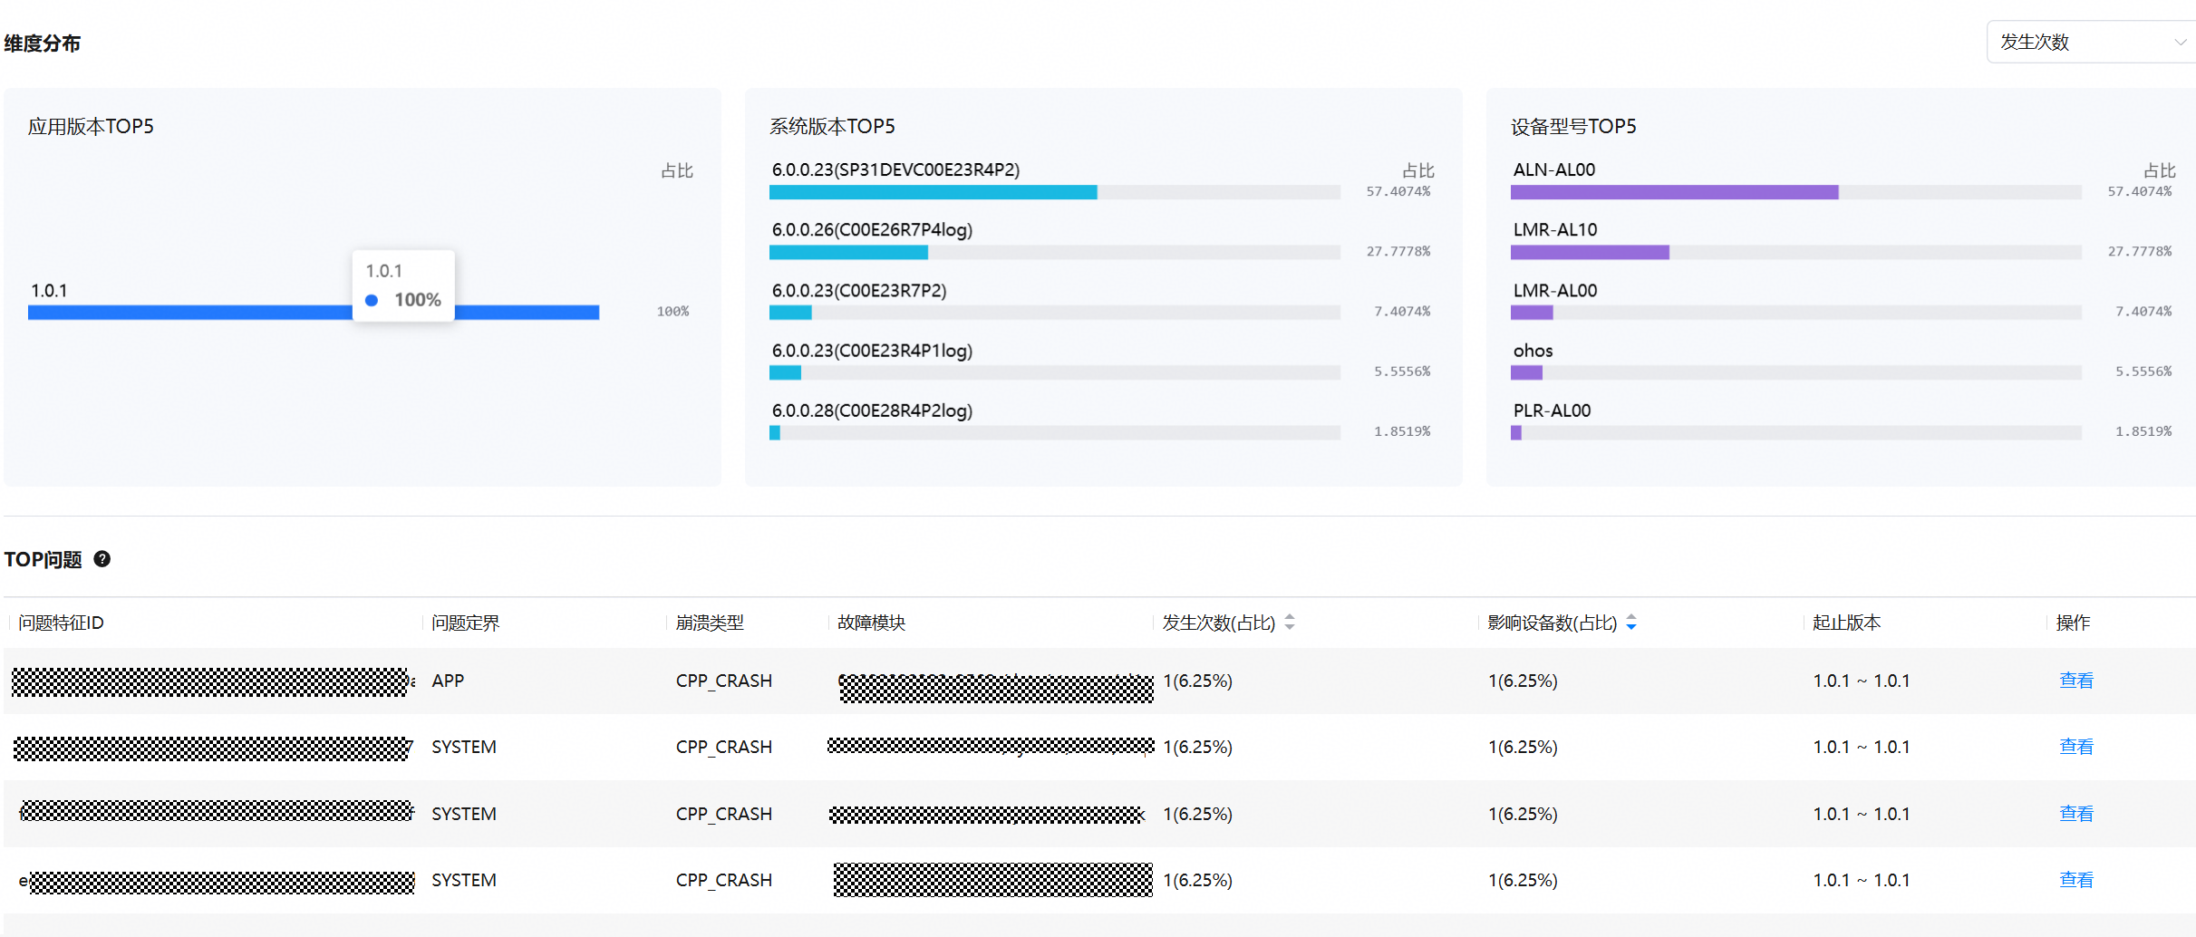The width and height of the screenshot is (2196, 937).
Task: Click the 6.0.0.26(C00E26R7P4log) bar
Action: click(x=848, y=252)
